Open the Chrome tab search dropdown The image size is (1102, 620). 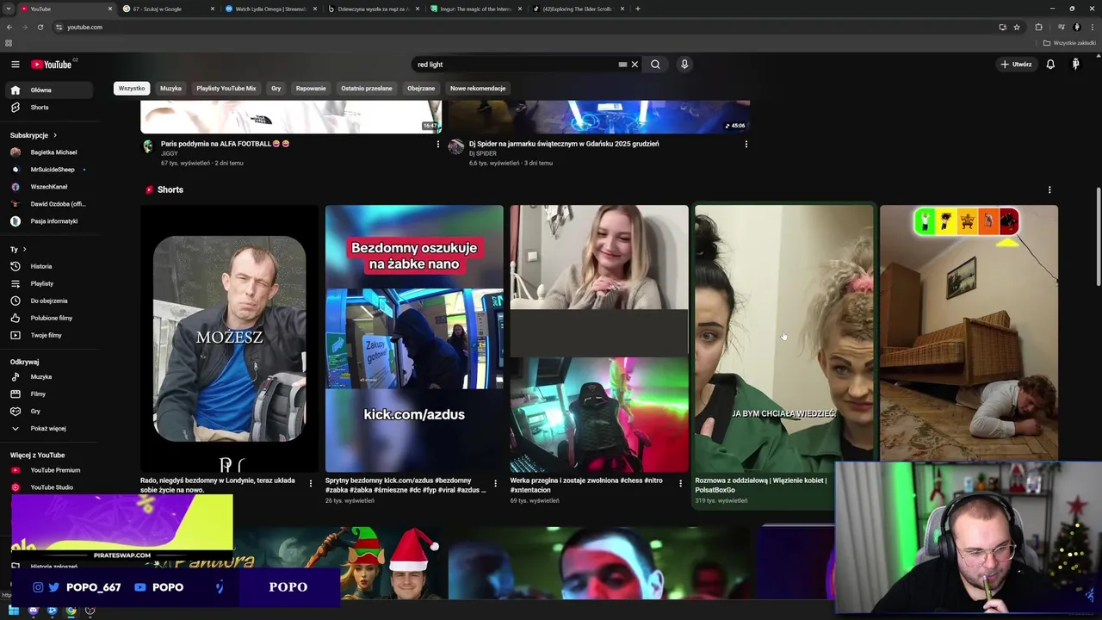tap(9, 9)
